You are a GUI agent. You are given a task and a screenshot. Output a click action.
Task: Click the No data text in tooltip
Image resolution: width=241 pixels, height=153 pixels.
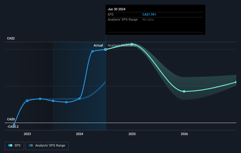pyautogui.click(x=148, y=20)
